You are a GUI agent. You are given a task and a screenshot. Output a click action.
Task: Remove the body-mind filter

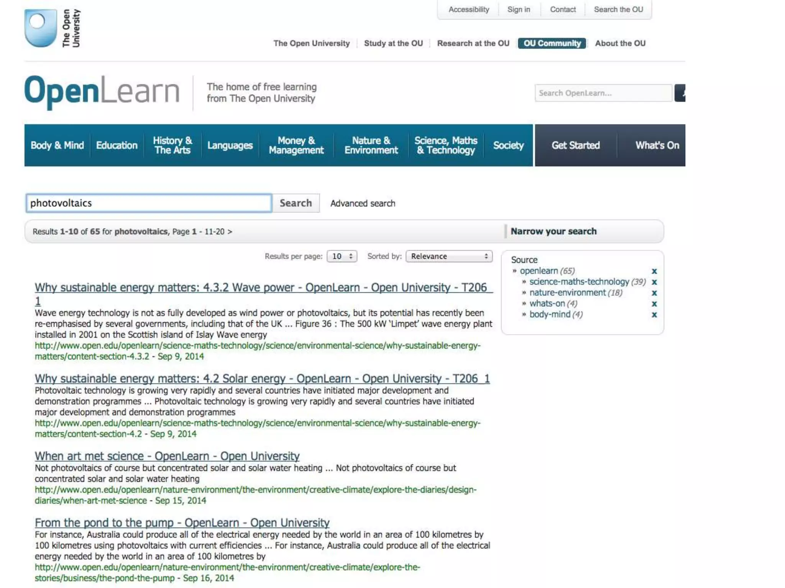pos(654,315)
